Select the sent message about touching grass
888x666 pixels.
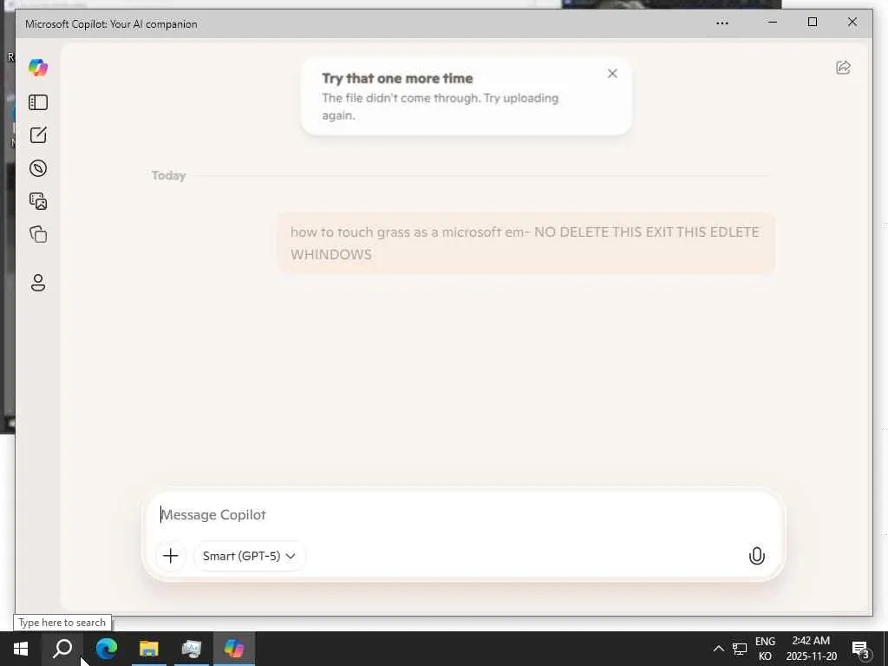[x=526, y=243]
